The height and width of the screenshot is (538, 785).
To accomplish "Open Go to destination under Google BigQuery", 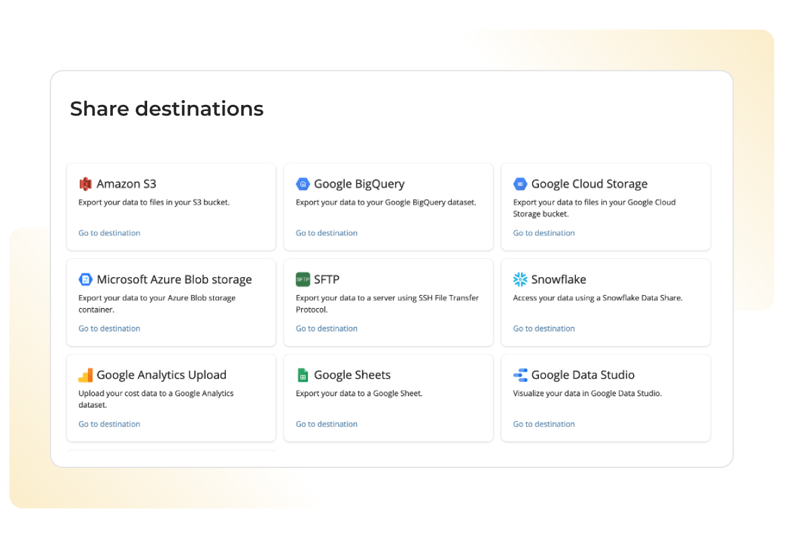I will pyautogui.click(x=327, y=233).
